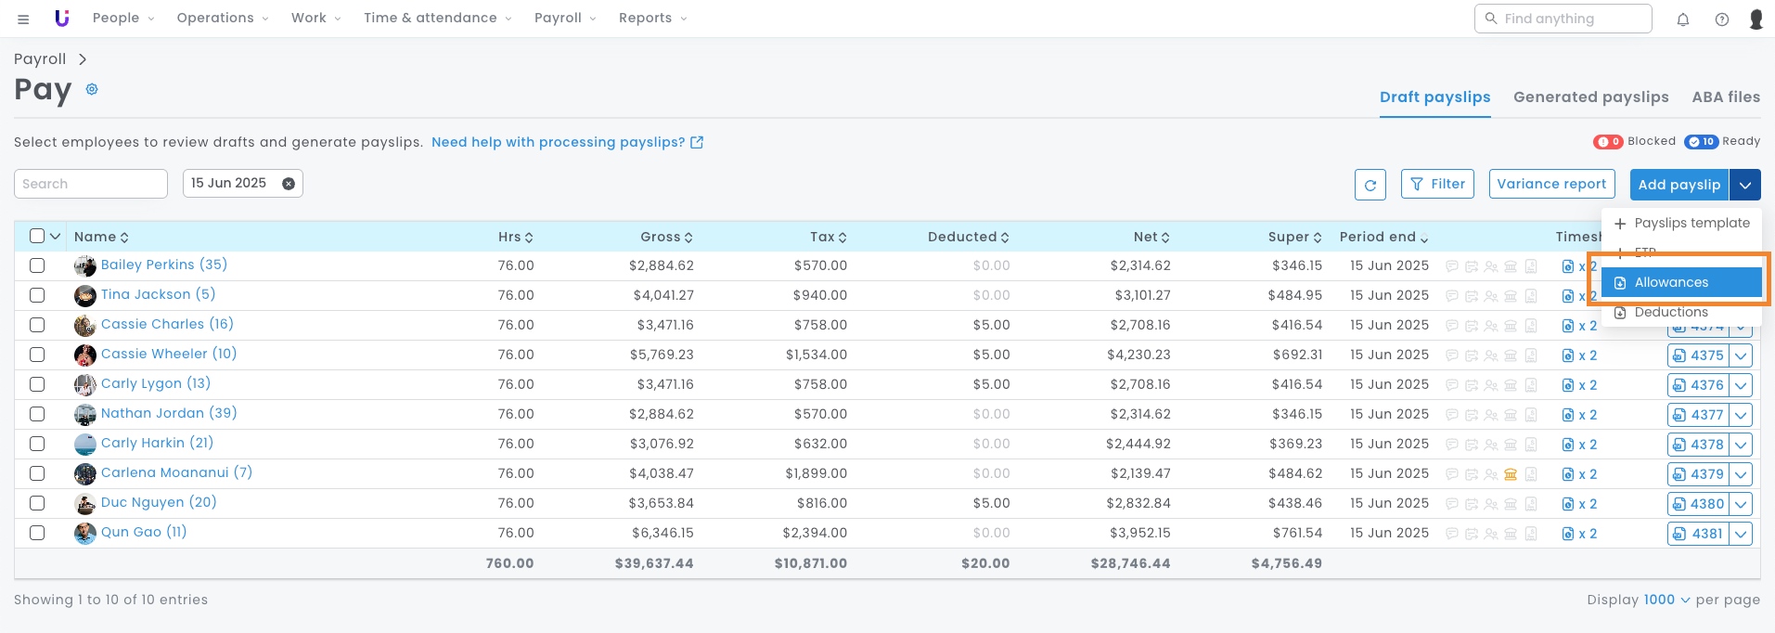Click the Variance report button
Screen dimensions: 1775x633
pyautogui.click(x=1551, y=184)
